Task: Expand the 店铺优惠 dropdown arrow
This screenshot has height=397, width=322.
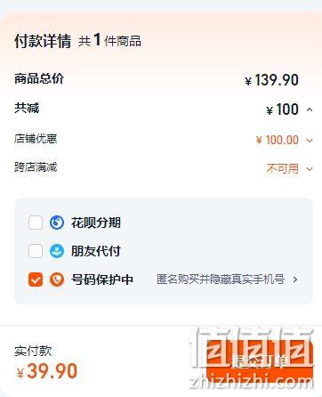Action: click(x=310, y=141)
